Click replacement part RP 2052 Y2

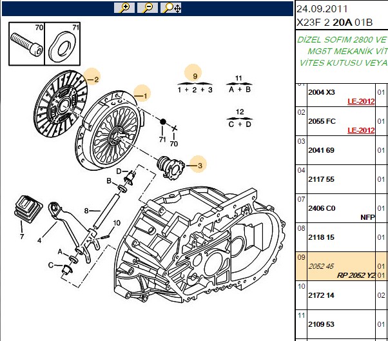356,275
